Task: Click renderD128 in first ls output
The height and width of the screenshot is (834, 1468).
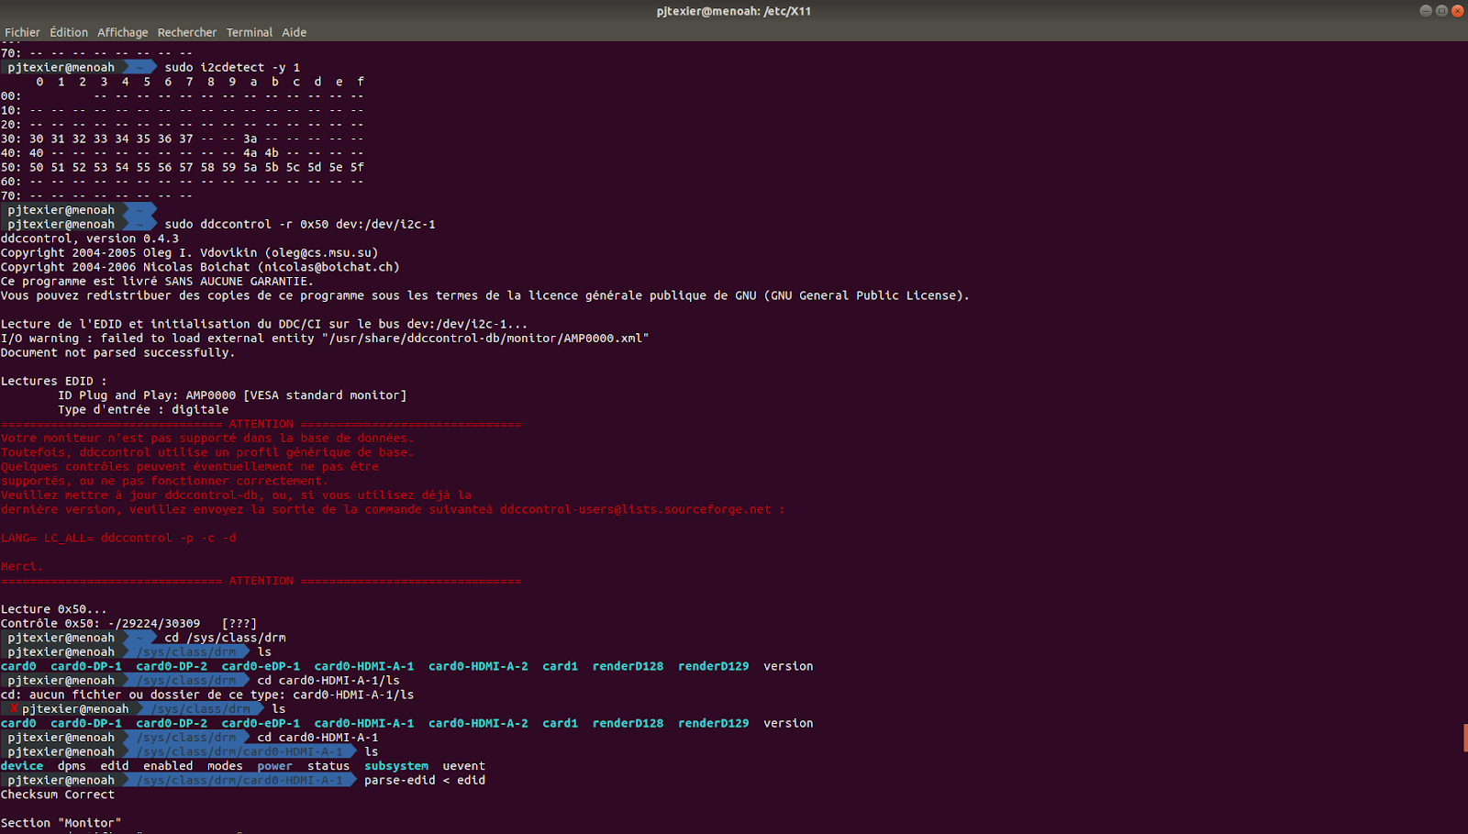Action: click(x=628, y=666)
